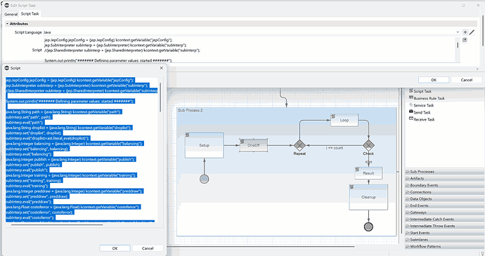Switch to the General tab
Viewport: 485px width, 256px height.
11,14
